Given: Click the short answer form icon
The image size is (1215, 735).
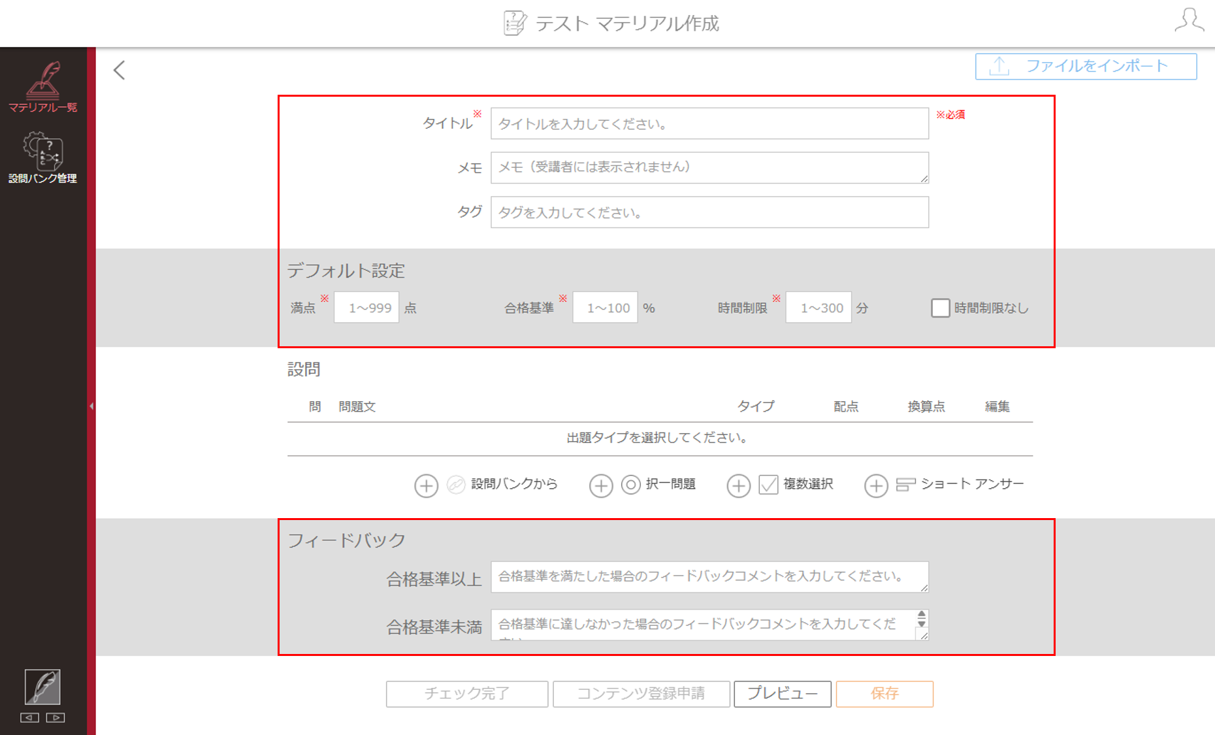Looking at the screenshot, I should pyautogui.click(x=905, y=484).
